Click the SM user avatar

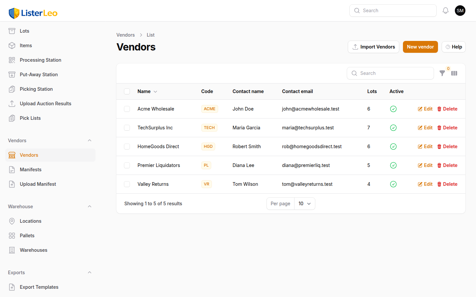(x=460, y=11)
